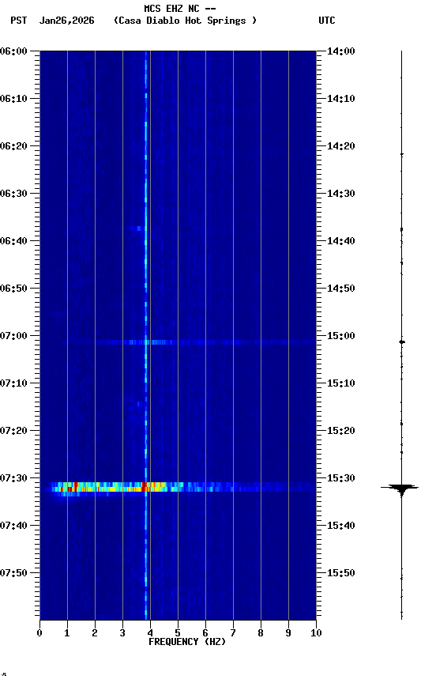Click the 'Jan26,2026' date label
The width and height of the screenshot is (436, 683).
point(66,21)
